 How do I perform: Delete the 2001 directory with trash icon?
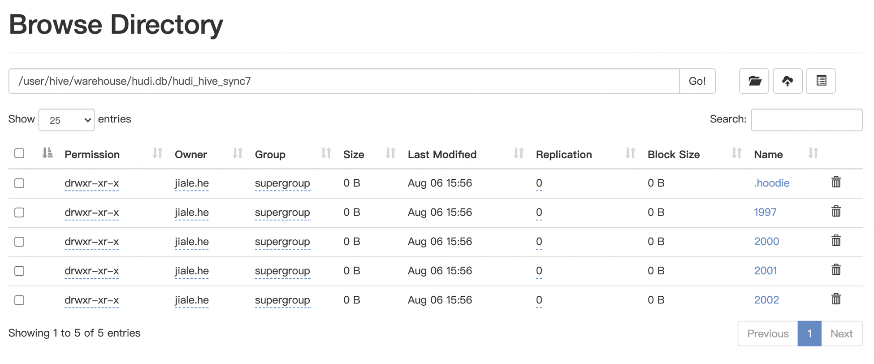click(x=836, y=269)
